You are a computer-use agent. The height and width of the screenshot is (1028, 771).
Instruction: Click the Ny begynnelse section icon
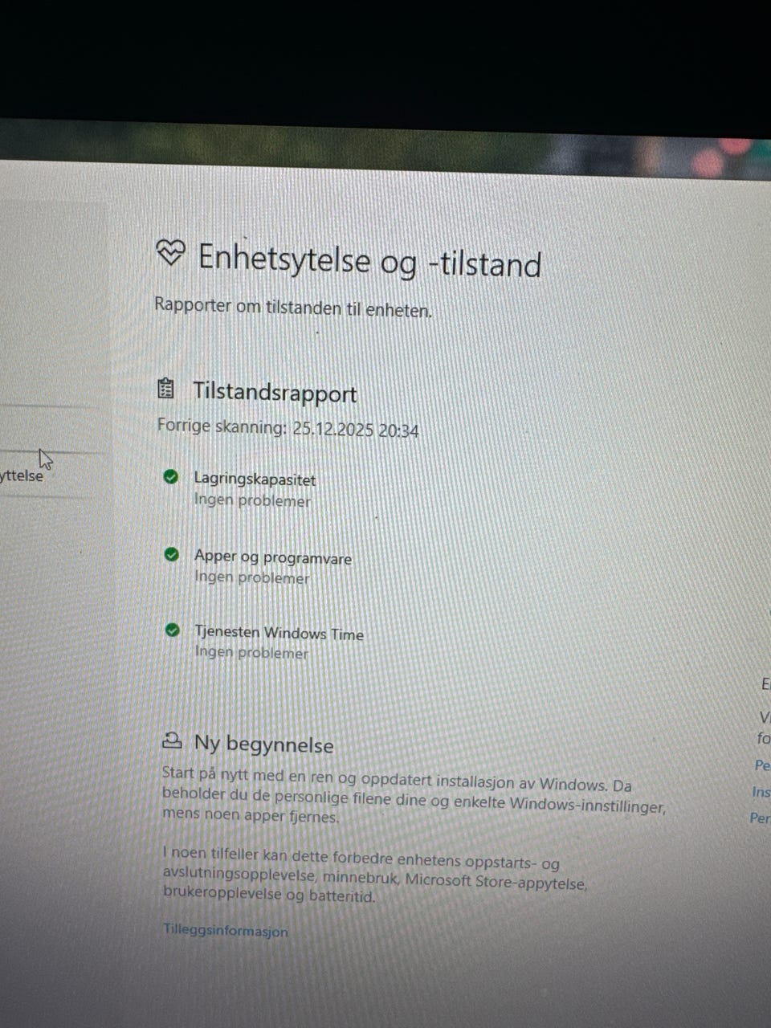(172, 740)
